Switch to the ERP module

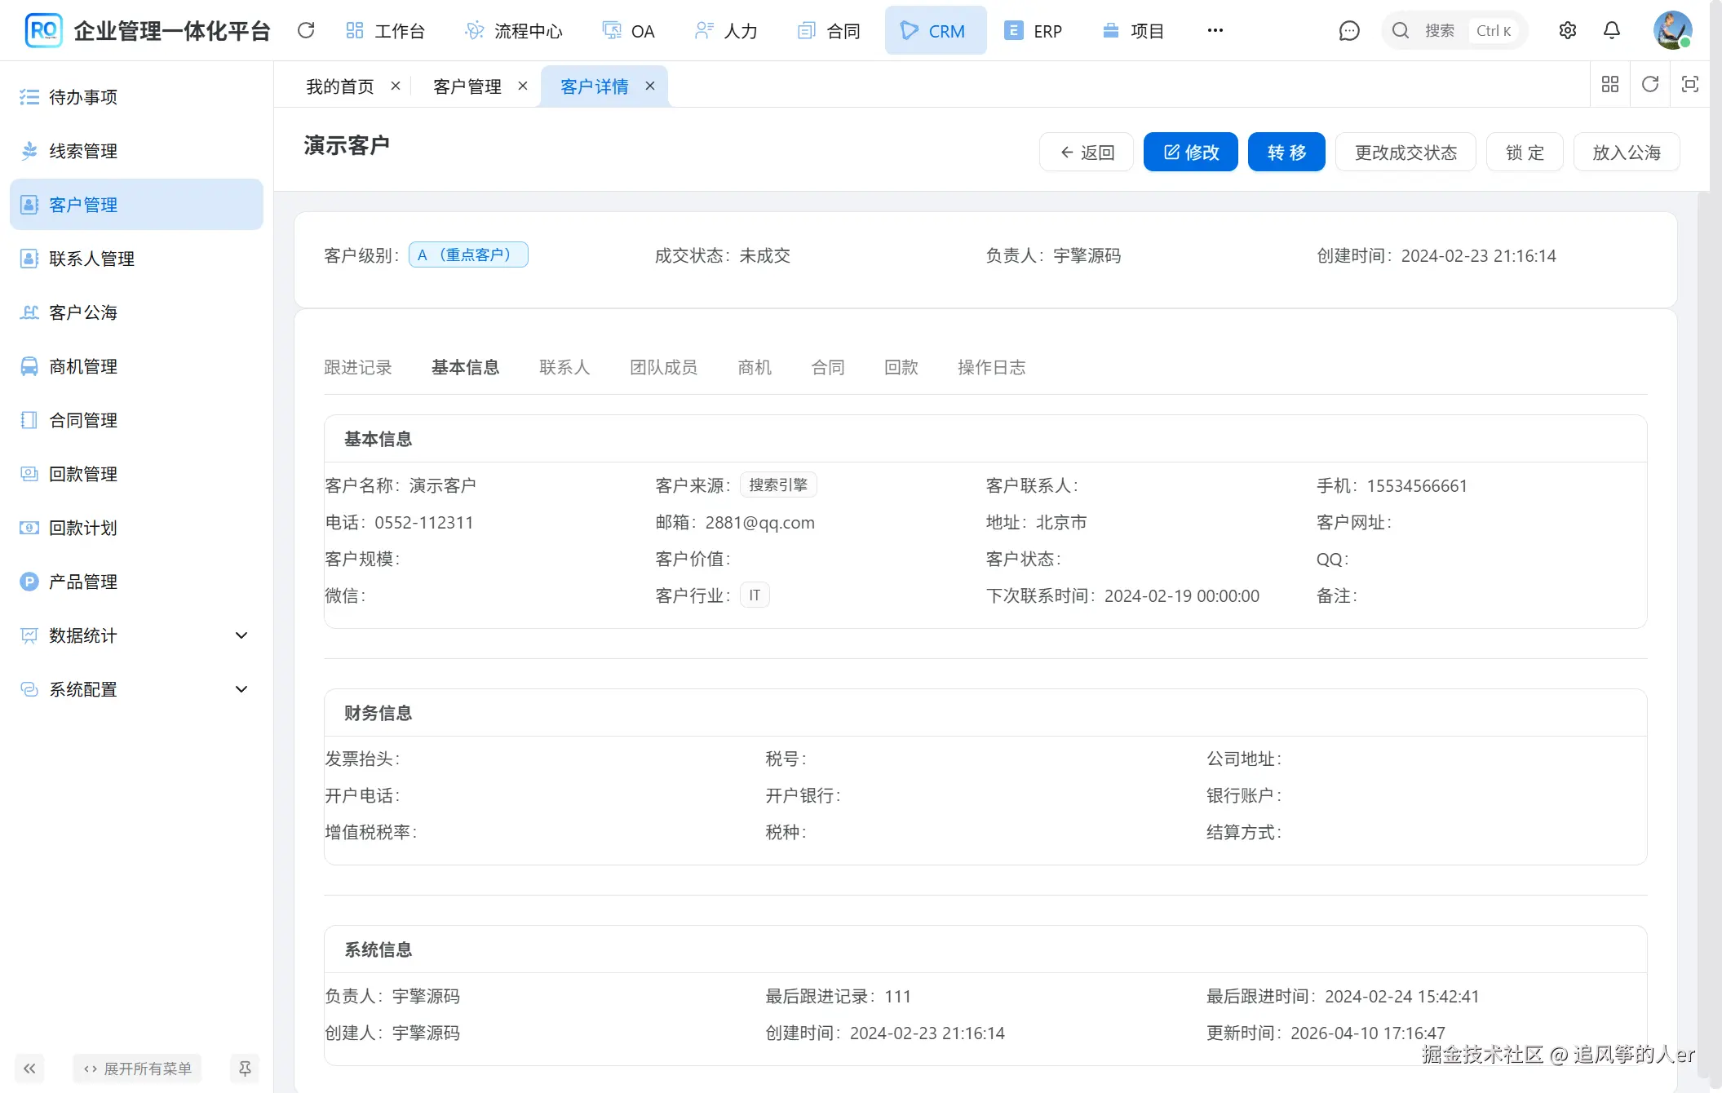(x=1033, y=31)
